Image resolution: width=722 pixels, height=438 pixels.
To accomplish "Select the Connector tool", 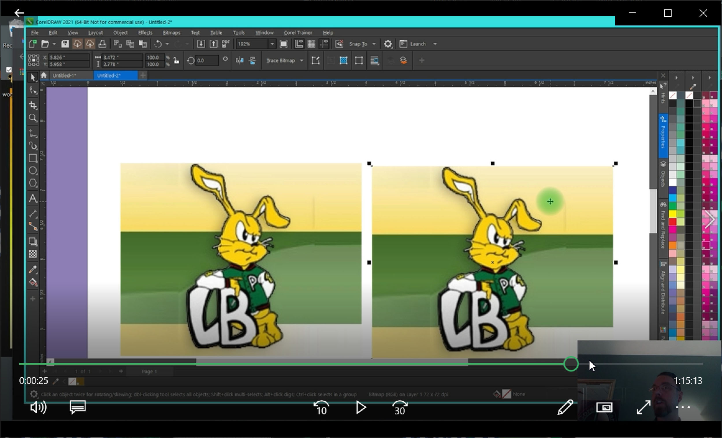I will click(x=33, y=226).
